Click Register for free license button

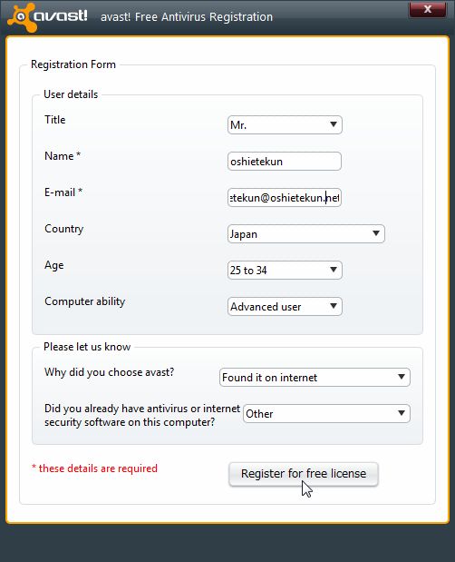pos(304,474)
